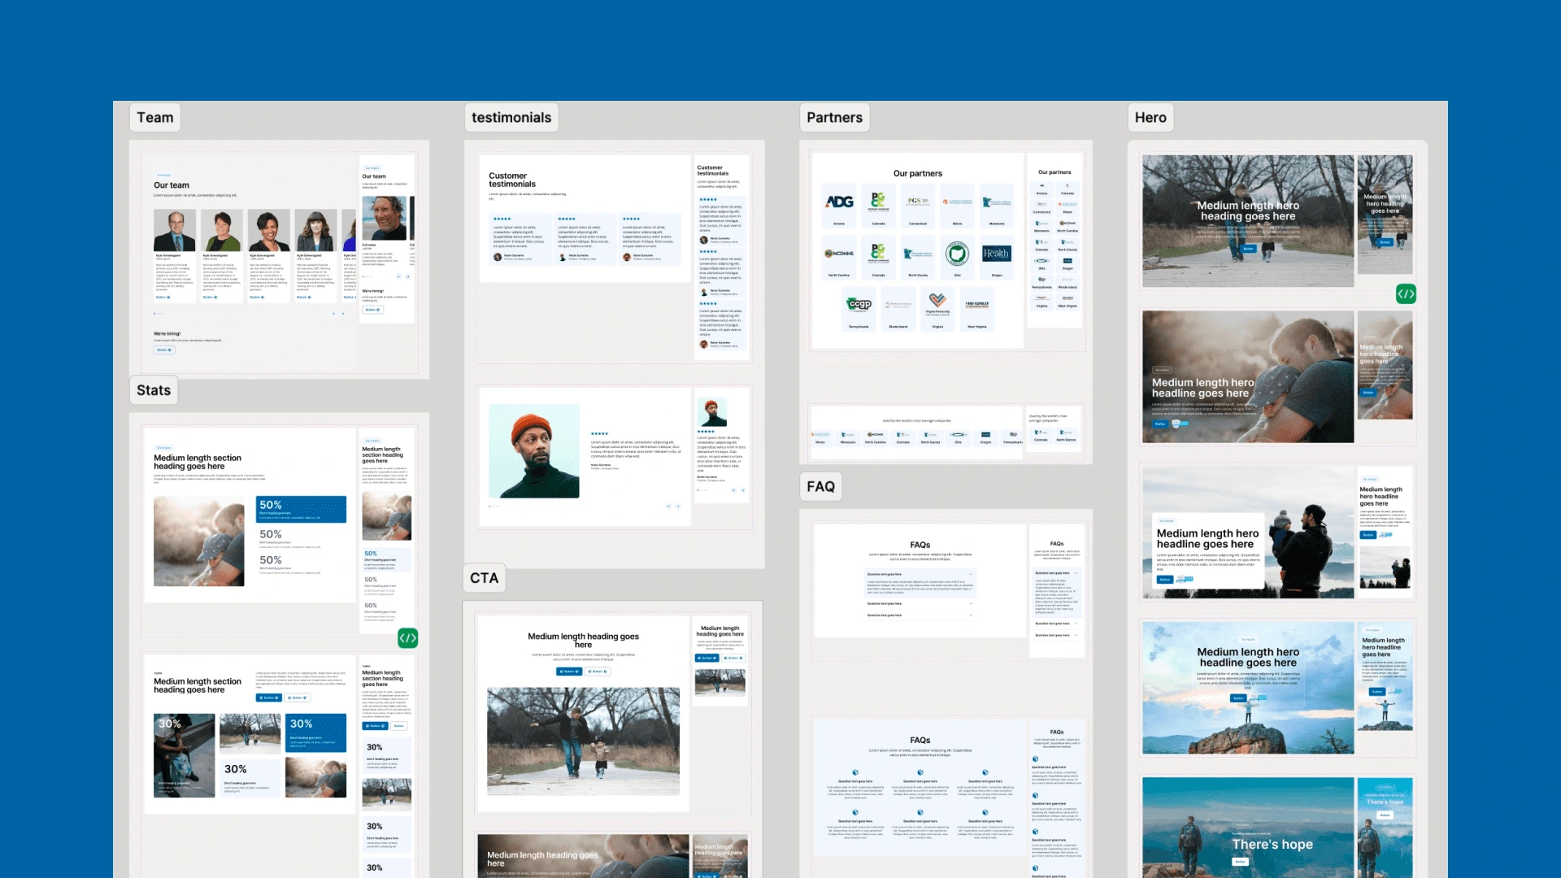This screenshot has width=1561, height=878.
Task: Select the orange beanie man testimonial photo
Action: pos(533,451)
